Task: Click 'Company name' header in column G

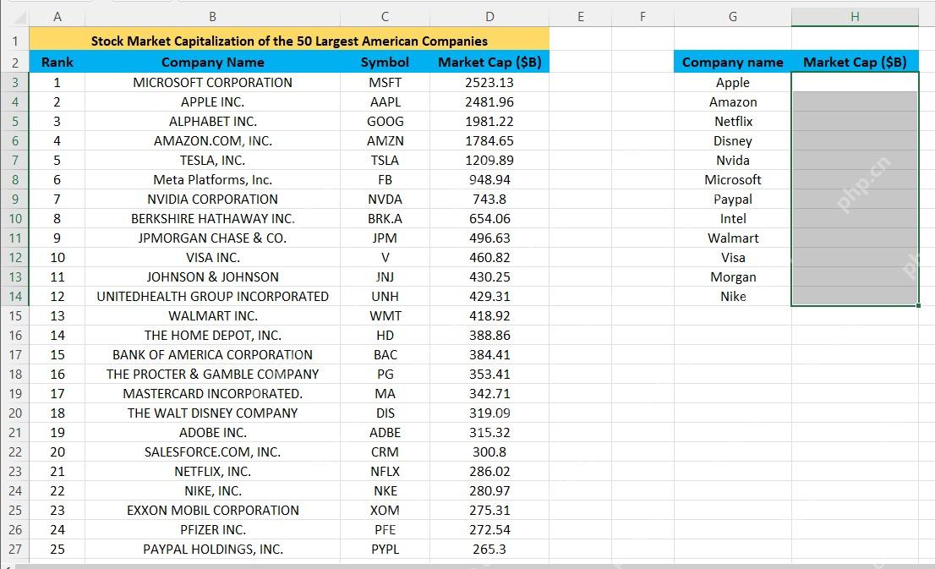Action: 733,62
